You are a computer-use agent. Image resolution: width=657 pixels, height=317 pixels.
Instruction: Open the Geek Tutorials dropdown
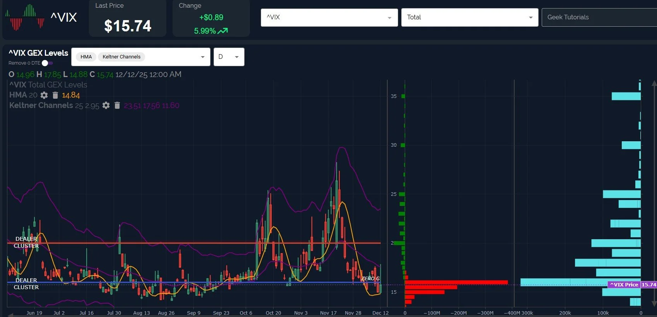599,17
